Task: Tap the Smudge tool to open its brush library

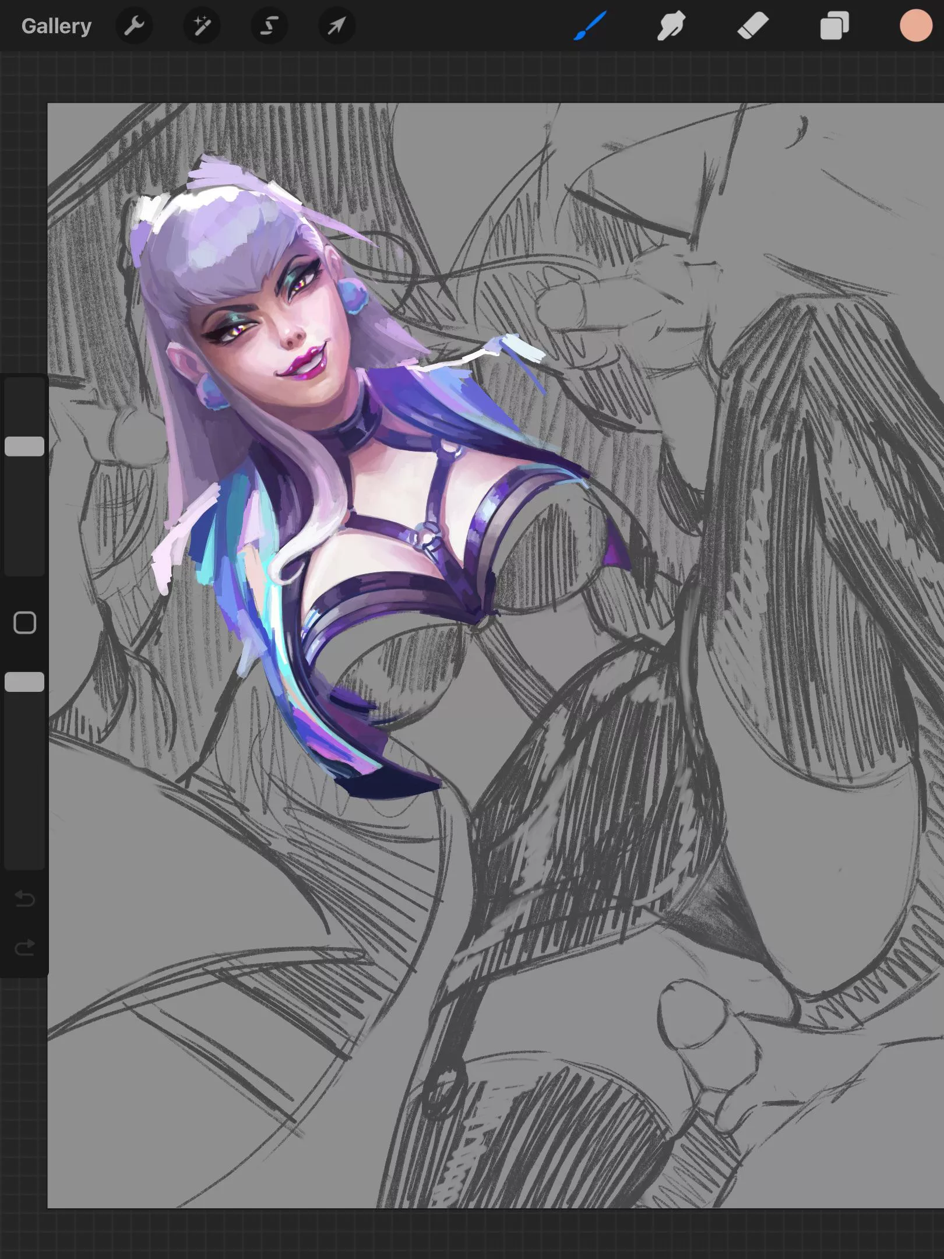Action: pos(669,26)
